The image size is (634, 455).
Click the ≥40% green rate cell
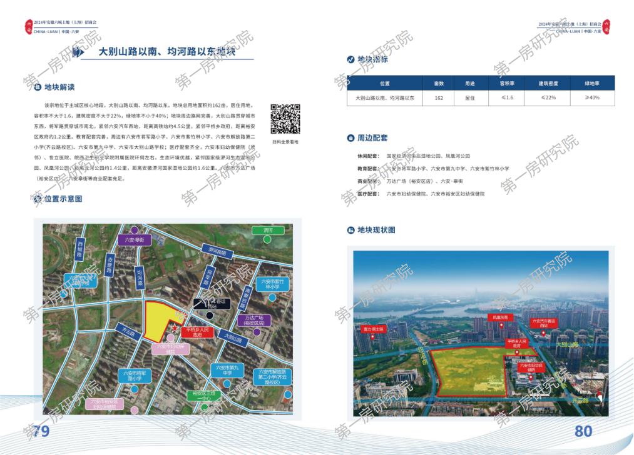click(591, 98)
